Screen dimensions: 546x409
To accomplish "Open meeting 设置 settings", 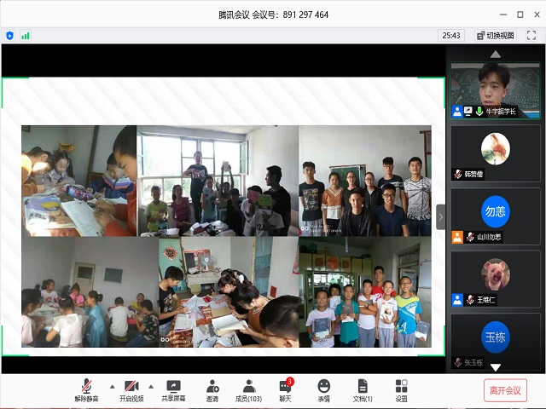I will pyautogui.click(x=401, y=390).
